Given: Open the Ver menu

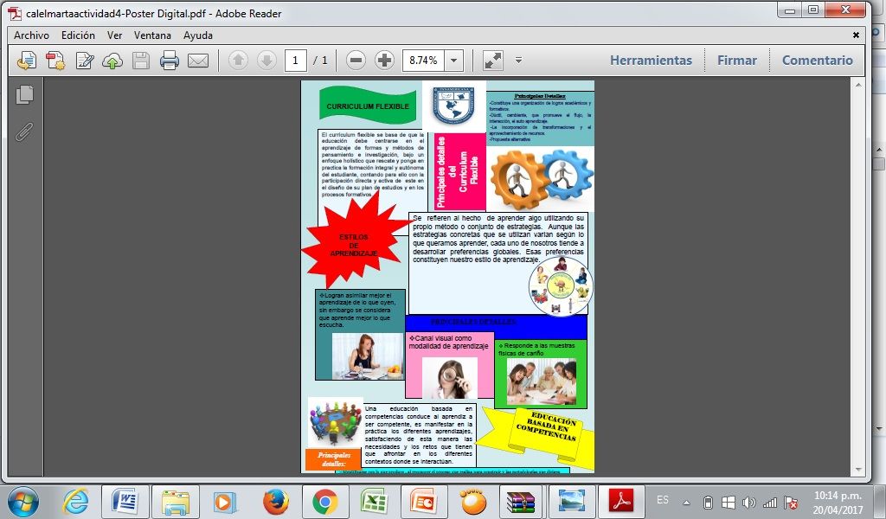Looking at the screenshot, I should 115,35.
